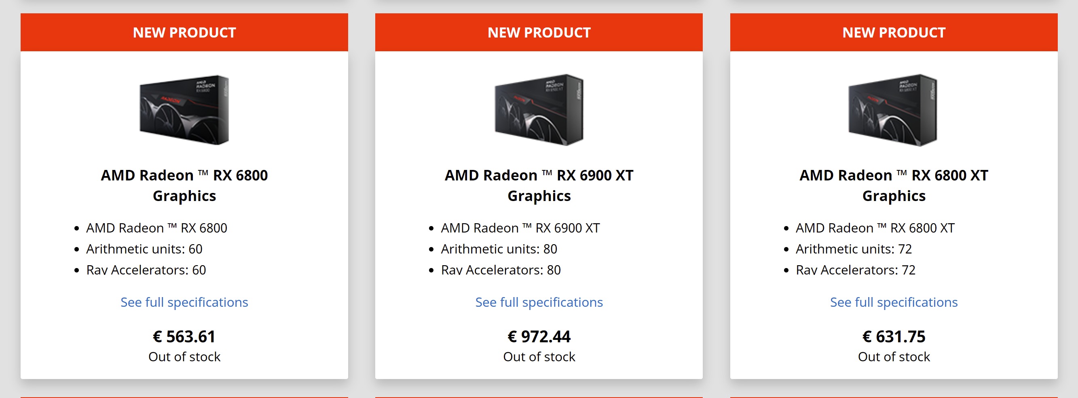This screenshot has width=1078, height=398.
Task: Click the Arithmetic units: 80 spec line
Action: coord(499,249)
